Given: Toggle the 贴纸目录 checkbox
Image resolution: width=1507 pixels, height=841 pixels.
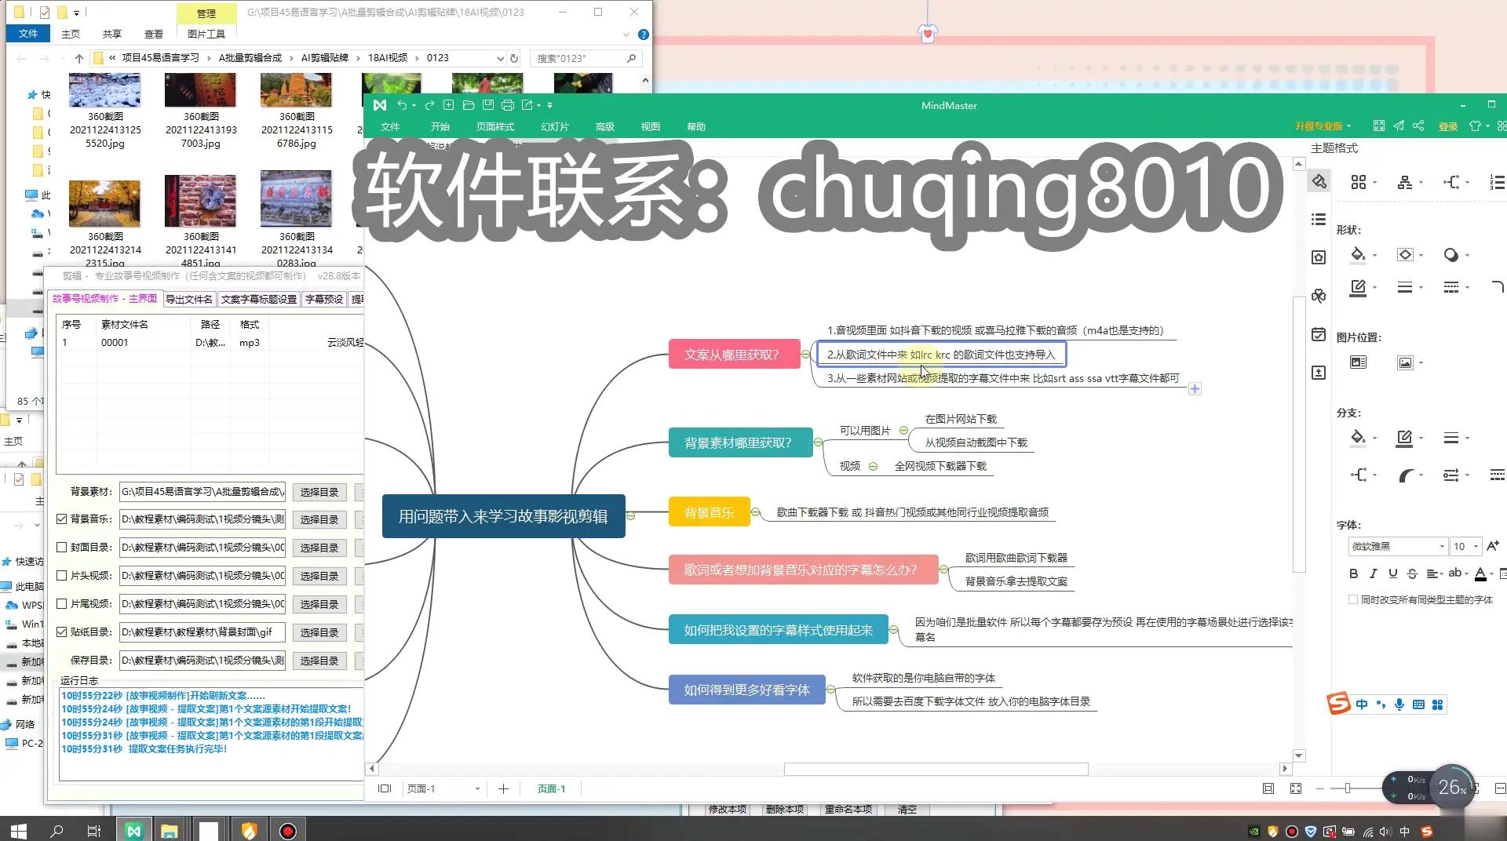Looking at the screenshot, I should [62, 632].
